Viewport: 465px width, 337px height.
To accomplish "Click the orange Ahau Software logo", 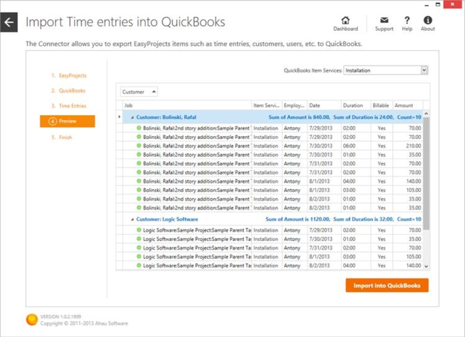I will tap(32, 319).
